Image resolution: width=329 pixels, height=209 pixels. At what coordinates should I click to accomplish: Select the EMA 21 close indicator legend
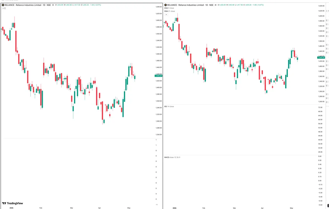pyautogui.click(x=169, y=11)
